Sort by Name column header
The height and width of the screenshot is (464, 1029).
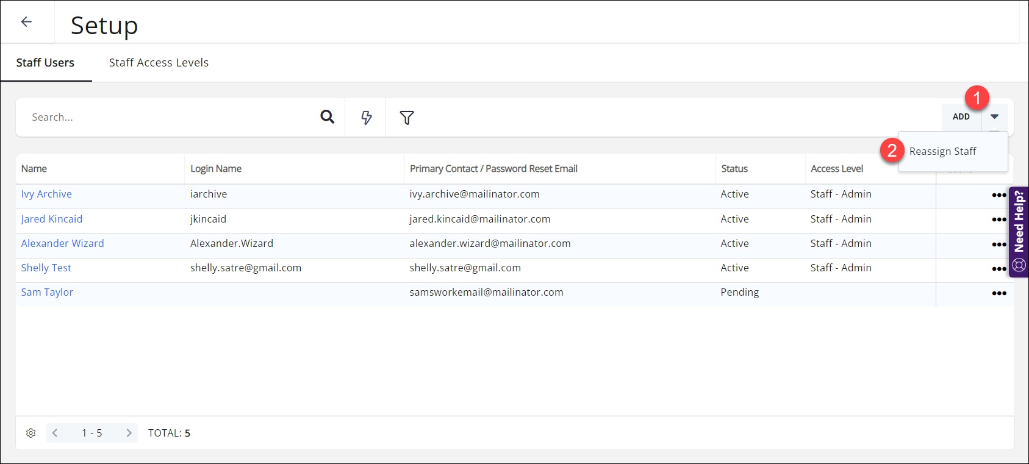pyautogui.click(x=34, y=168)
